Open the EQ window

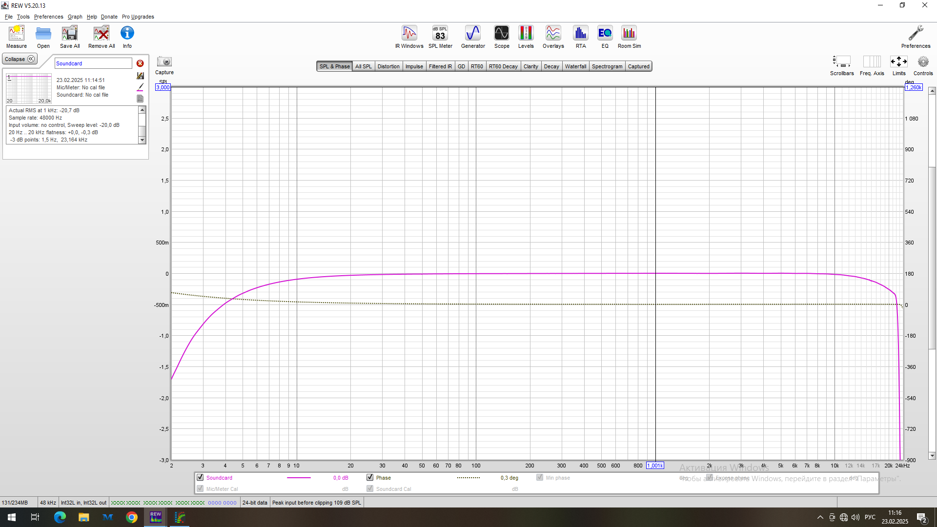pos(605,37)
